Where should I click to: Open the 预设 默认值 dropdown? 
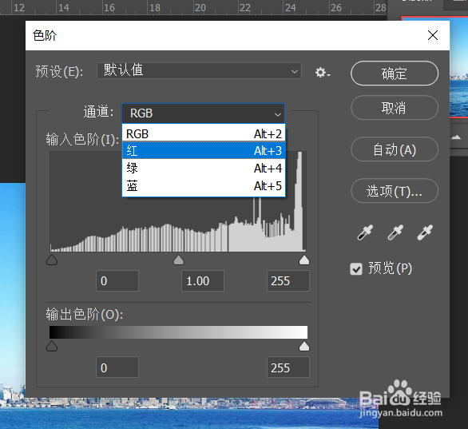point(199,71)
